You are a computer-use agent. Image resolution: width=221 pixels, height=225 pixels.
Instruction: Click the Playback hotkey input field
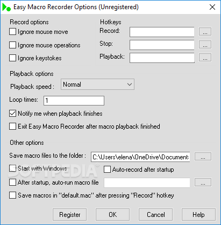coord(162,58)
